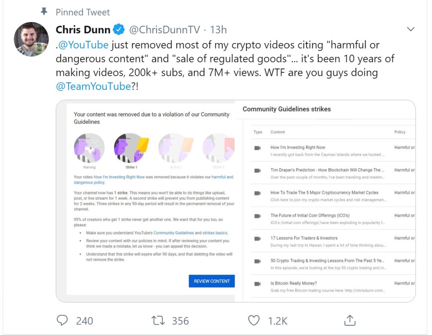Open the share tweet icon
The width and height of the screenshot is (432, 335).
point(350,321)
